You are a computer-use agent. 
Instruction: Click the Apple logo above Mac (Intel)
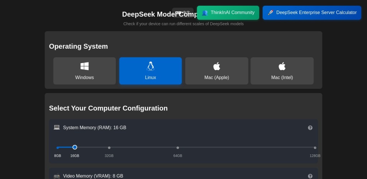coord(282,66)
